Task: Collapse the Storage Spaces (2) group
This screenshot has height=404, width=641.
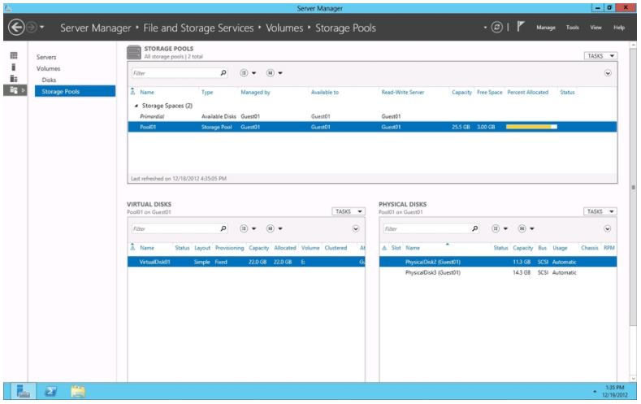Action: [136, 106]
